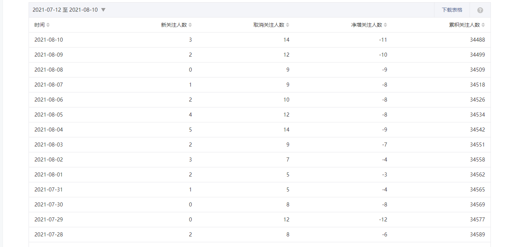The height and width of the screenshot is (247, 511).
Task: Click the 累积关注人数 column header
Action: [x=464, y=25]
